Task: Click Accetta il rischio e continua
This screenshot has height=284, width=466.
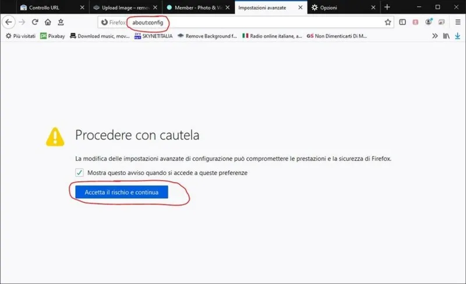Action: [122, 192]
